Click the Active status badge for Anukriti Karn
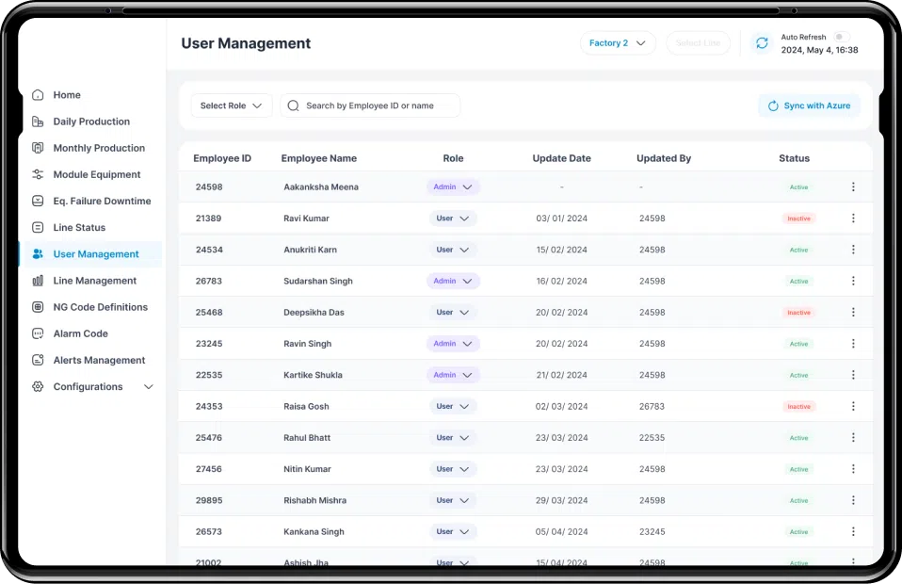 point(798,250)
